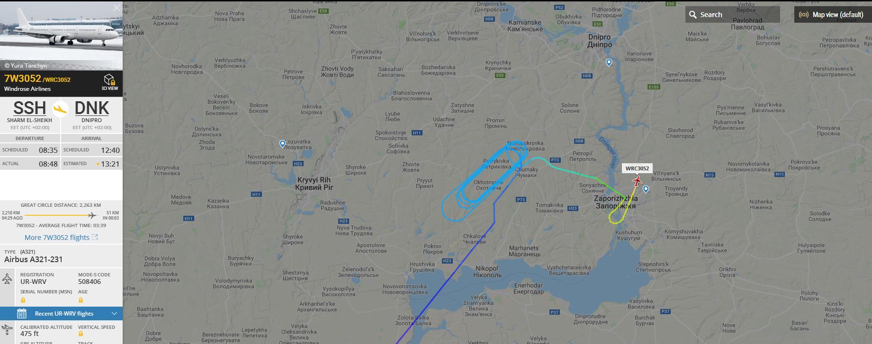
Task: Click the SSH departure airport code
Action: pyautogui.click(x=29, y=108)
